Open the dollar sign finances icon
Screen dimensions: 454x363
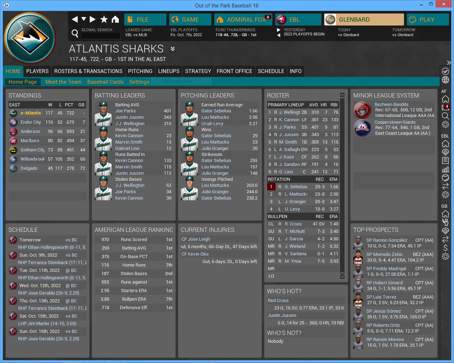[445, 247]
